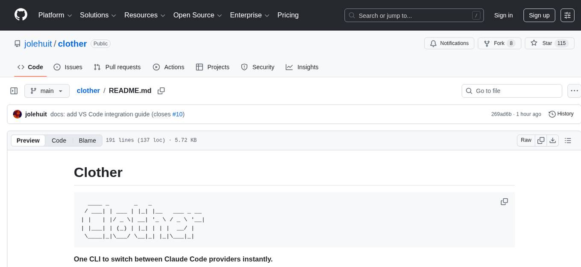Open the extra file actions ellipsis menu
Image resolution: width=581 pixels, height=267 pixels.
point(574,90)
